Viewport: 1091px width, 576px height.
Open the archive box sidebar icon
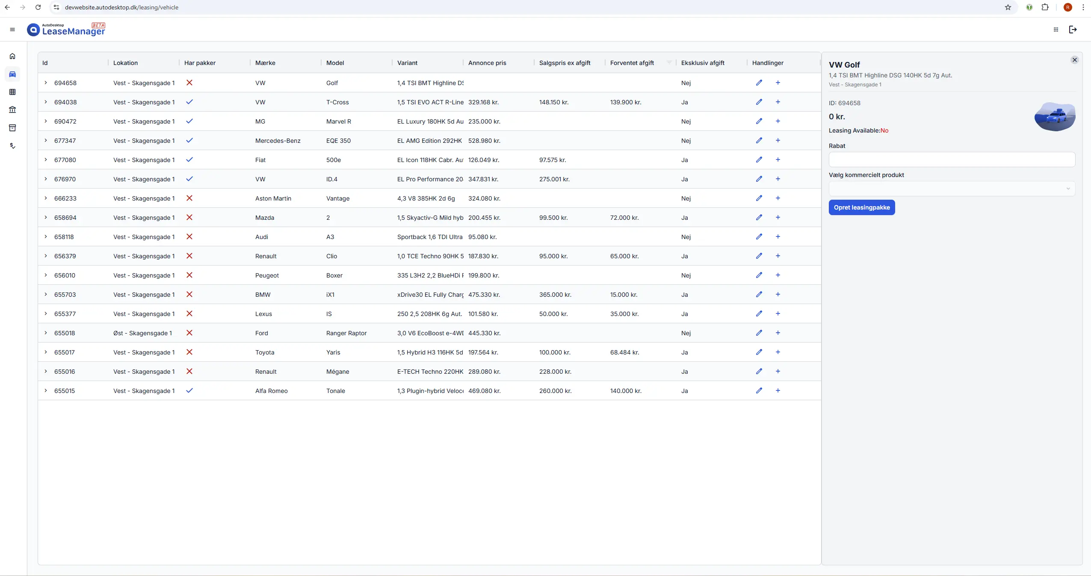tap(12, 128)
